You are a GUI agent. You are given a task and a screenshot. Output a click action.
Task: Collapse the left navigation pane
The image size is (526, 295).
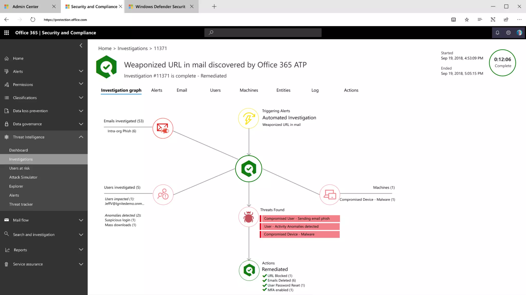[x=81, y=46]
